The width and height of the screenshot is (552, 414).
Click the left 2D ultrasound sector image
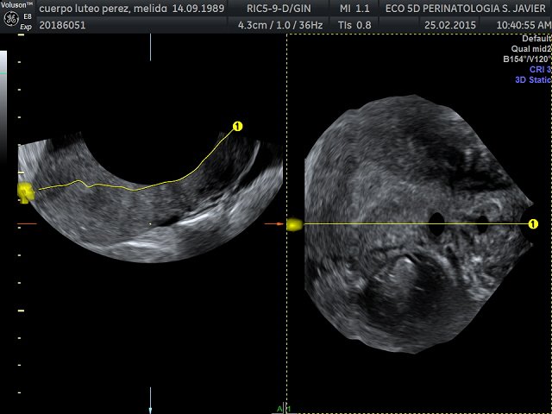click(x=151, y=198)
